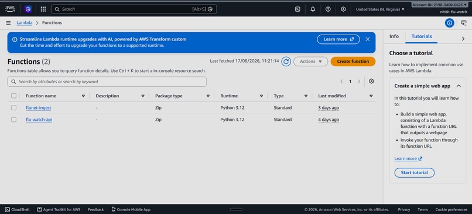Open Last modified column sort arrow
Image resolution: width=472 pixels, height=214 pixels.
tap(371, 96)
